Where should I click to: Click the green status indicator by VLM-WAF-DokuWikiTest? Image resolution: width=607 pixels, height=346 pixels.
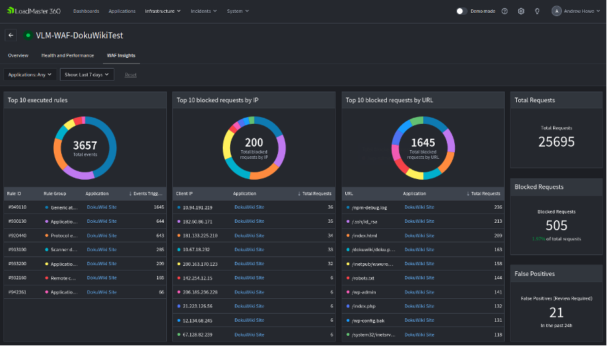28,35
